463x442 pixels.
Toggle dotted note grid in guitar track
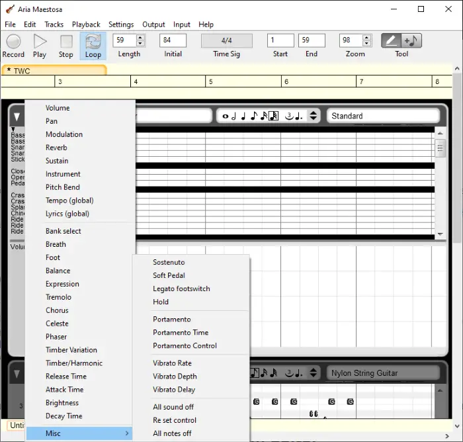[x=299, y=373]
